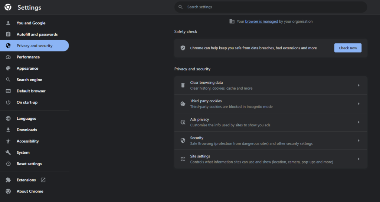
Task: Click the speedometer Performance icon
Action: [x=8, y=57]
